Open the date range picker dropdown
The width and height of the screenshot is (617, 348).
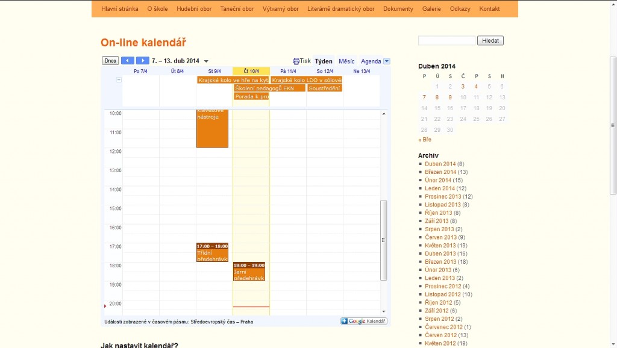pyautogui.click(x=206, y=61)
